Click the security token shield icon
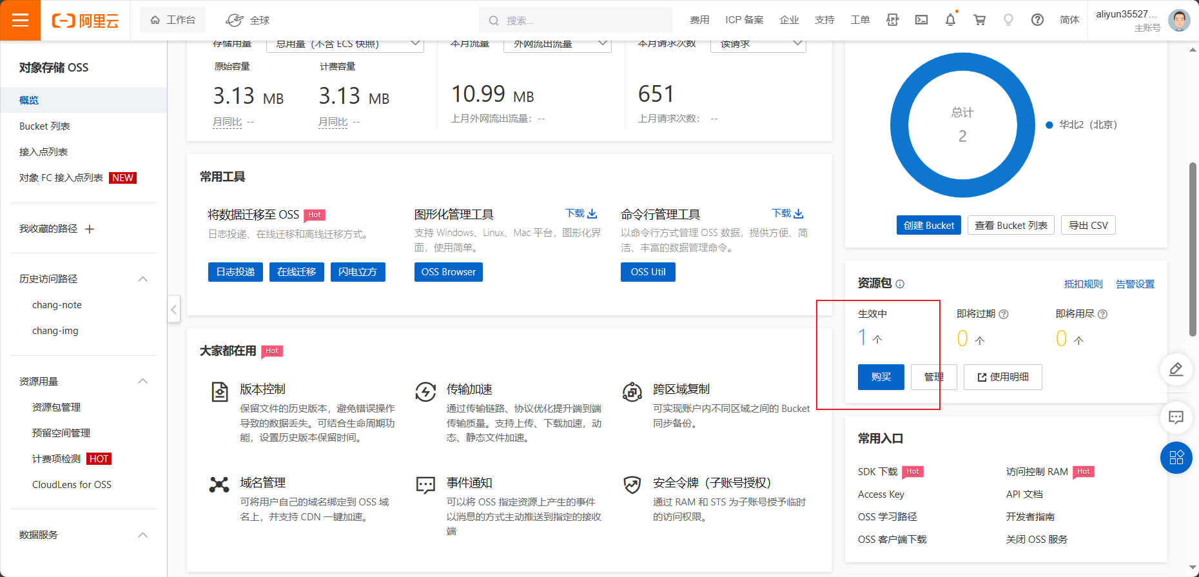 [632, 485]
